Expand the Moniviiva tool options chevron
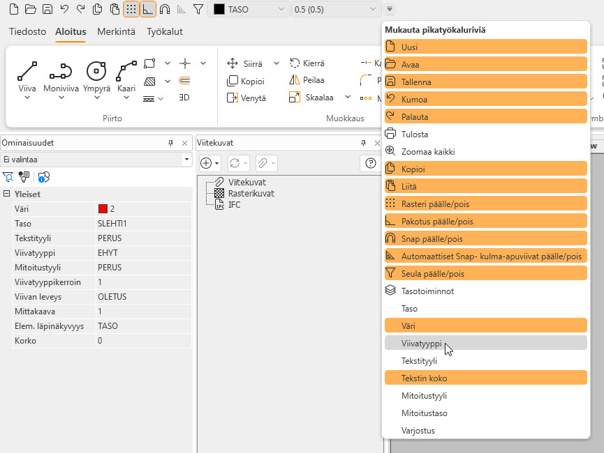The height and width of the screenshot is (453, 604). pos(61,98)
